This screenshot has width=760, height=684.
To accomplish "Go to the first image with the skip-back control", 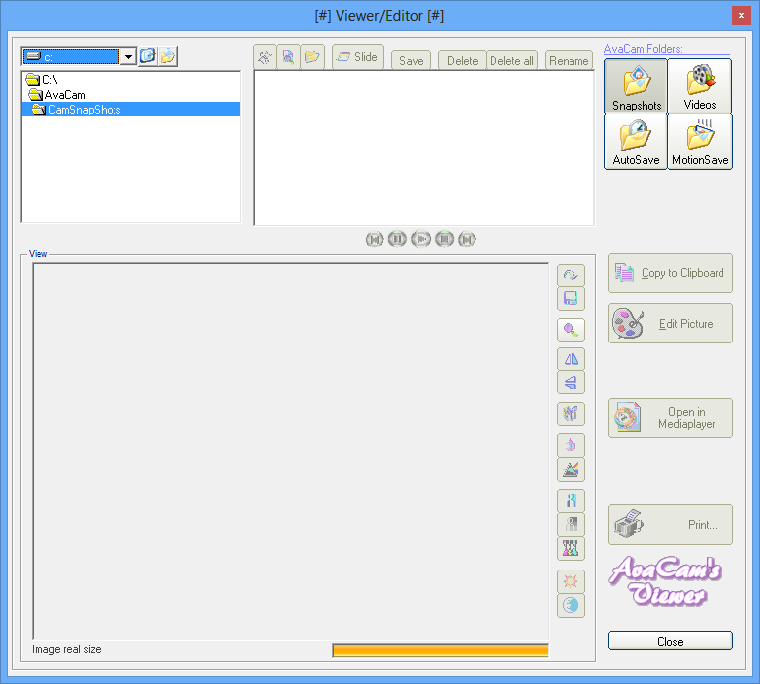I will (x=374, y=239).
